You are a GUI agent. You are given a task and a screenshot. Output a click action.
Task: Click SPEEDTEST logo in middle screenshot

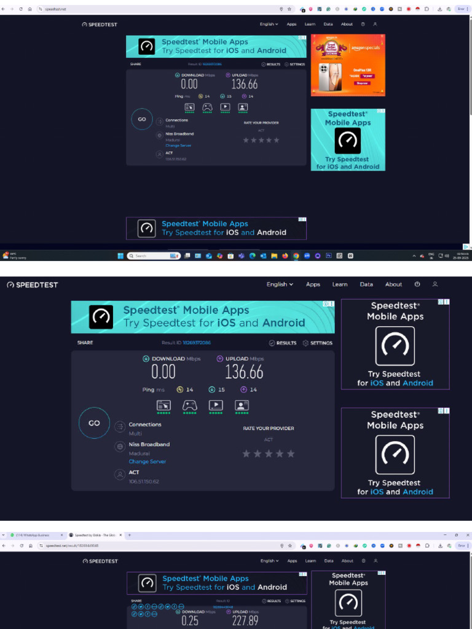(x=33, y=285)
